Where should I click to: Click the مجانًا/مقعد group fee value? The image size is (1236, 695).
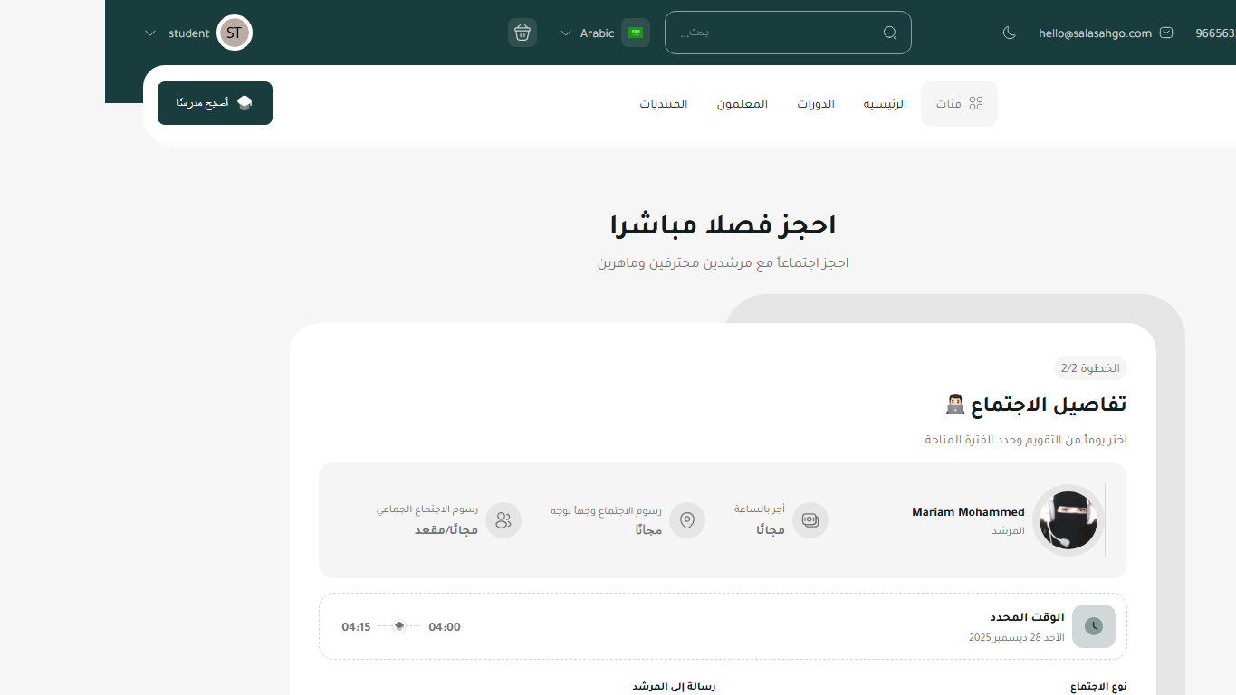[x=446, y=529]
